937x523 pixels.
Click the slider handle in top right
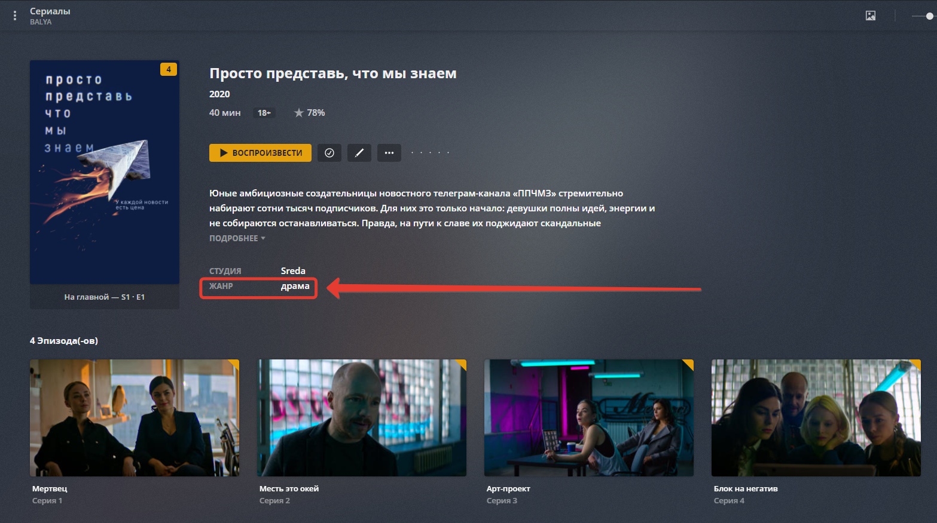(929, 16)
